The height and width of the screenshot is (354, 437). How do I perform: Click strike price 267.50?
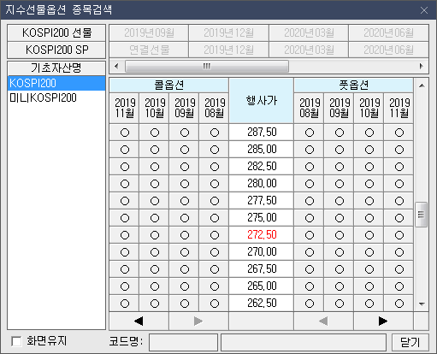pyautogui.click(x=262, y=269)
